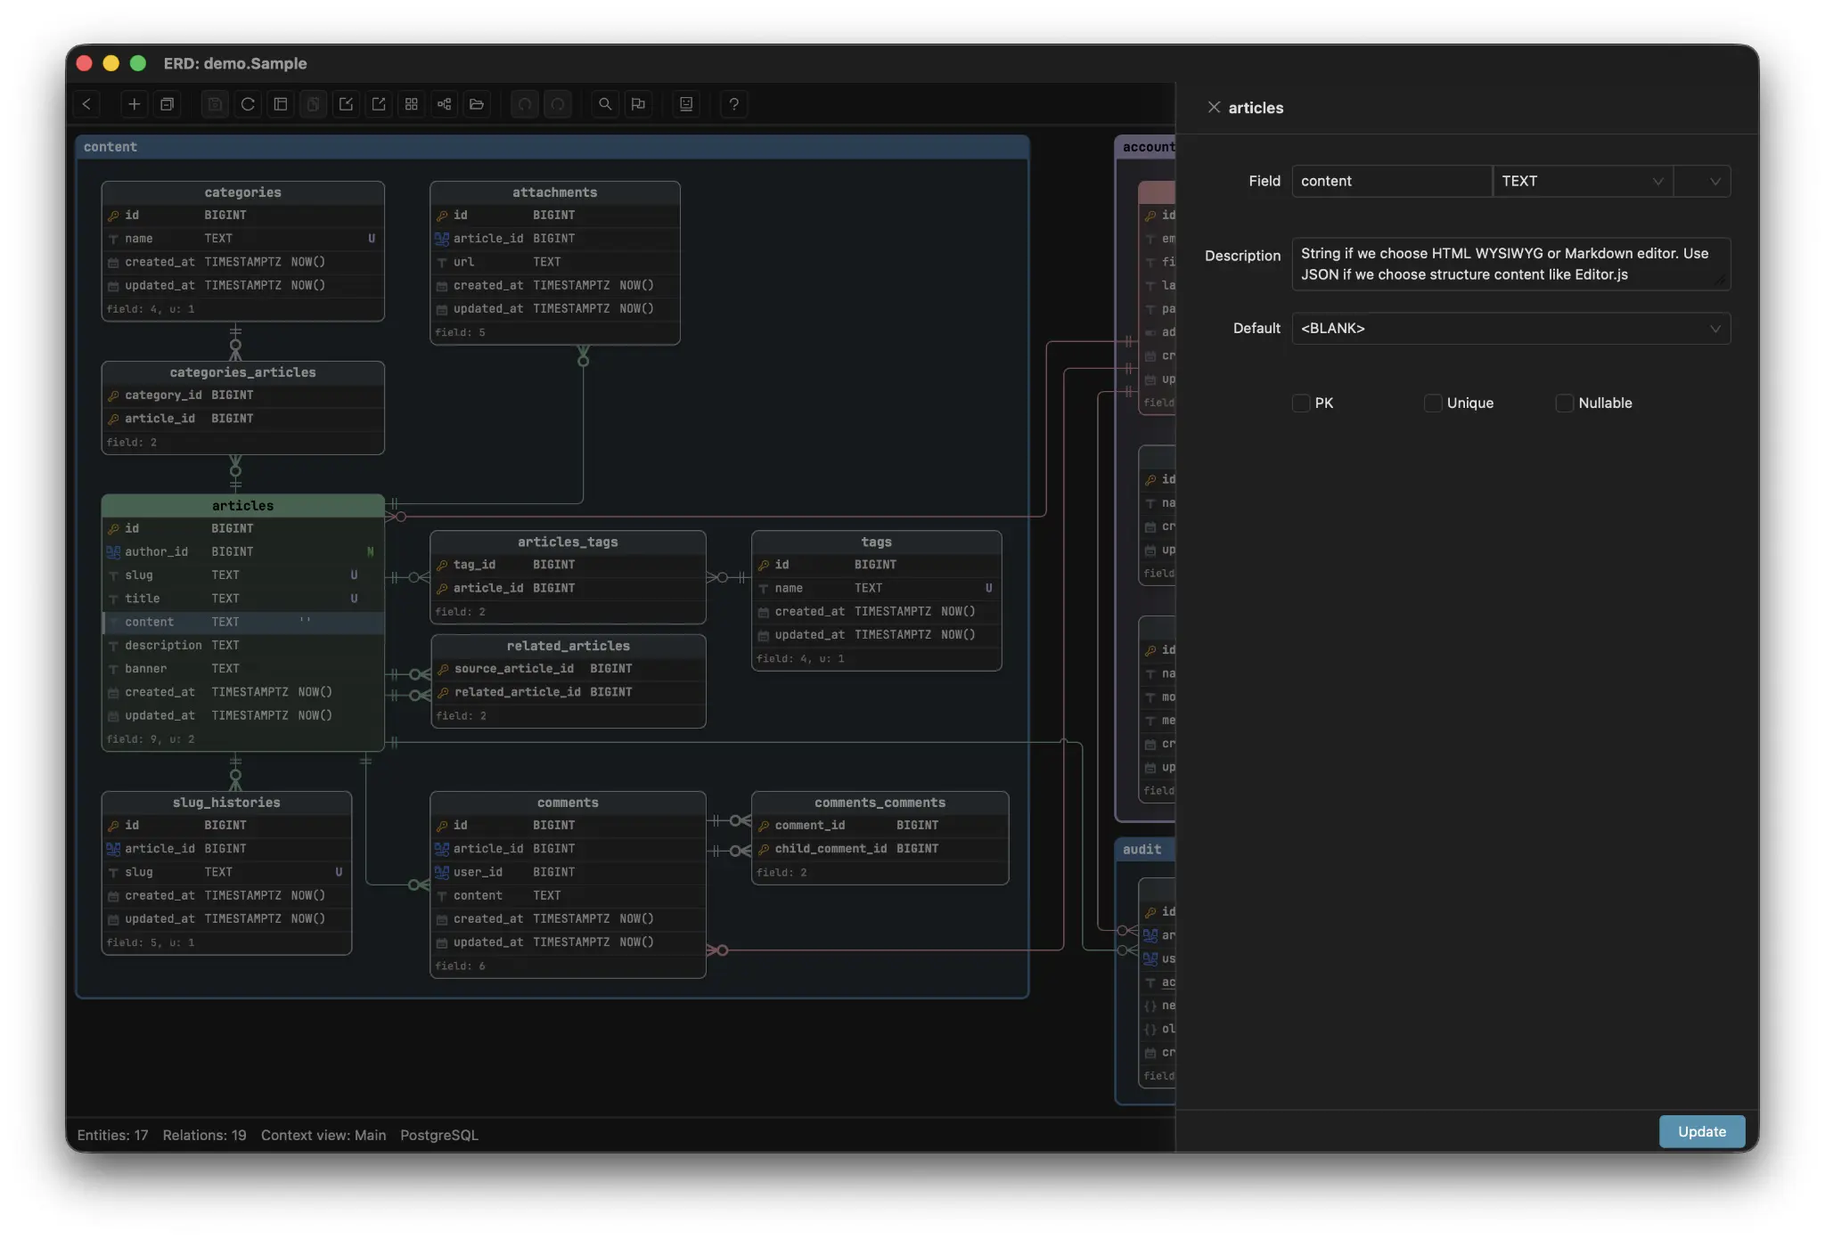
Task: Click the export arrow-out-of-box icon
Action: 379,104
